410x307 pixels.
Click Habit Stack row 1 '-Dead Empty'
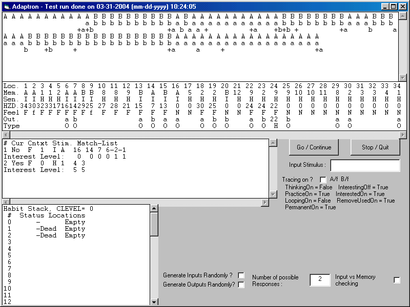pos(47,229)
